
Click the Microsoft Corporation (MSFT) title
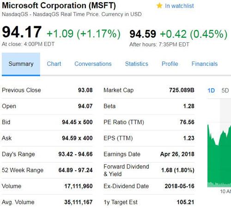pos(59,6)
